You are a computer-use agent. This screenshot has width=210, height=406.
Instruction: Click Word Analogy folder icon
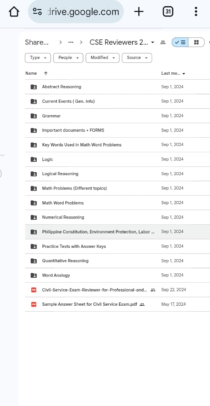[34, 275]
